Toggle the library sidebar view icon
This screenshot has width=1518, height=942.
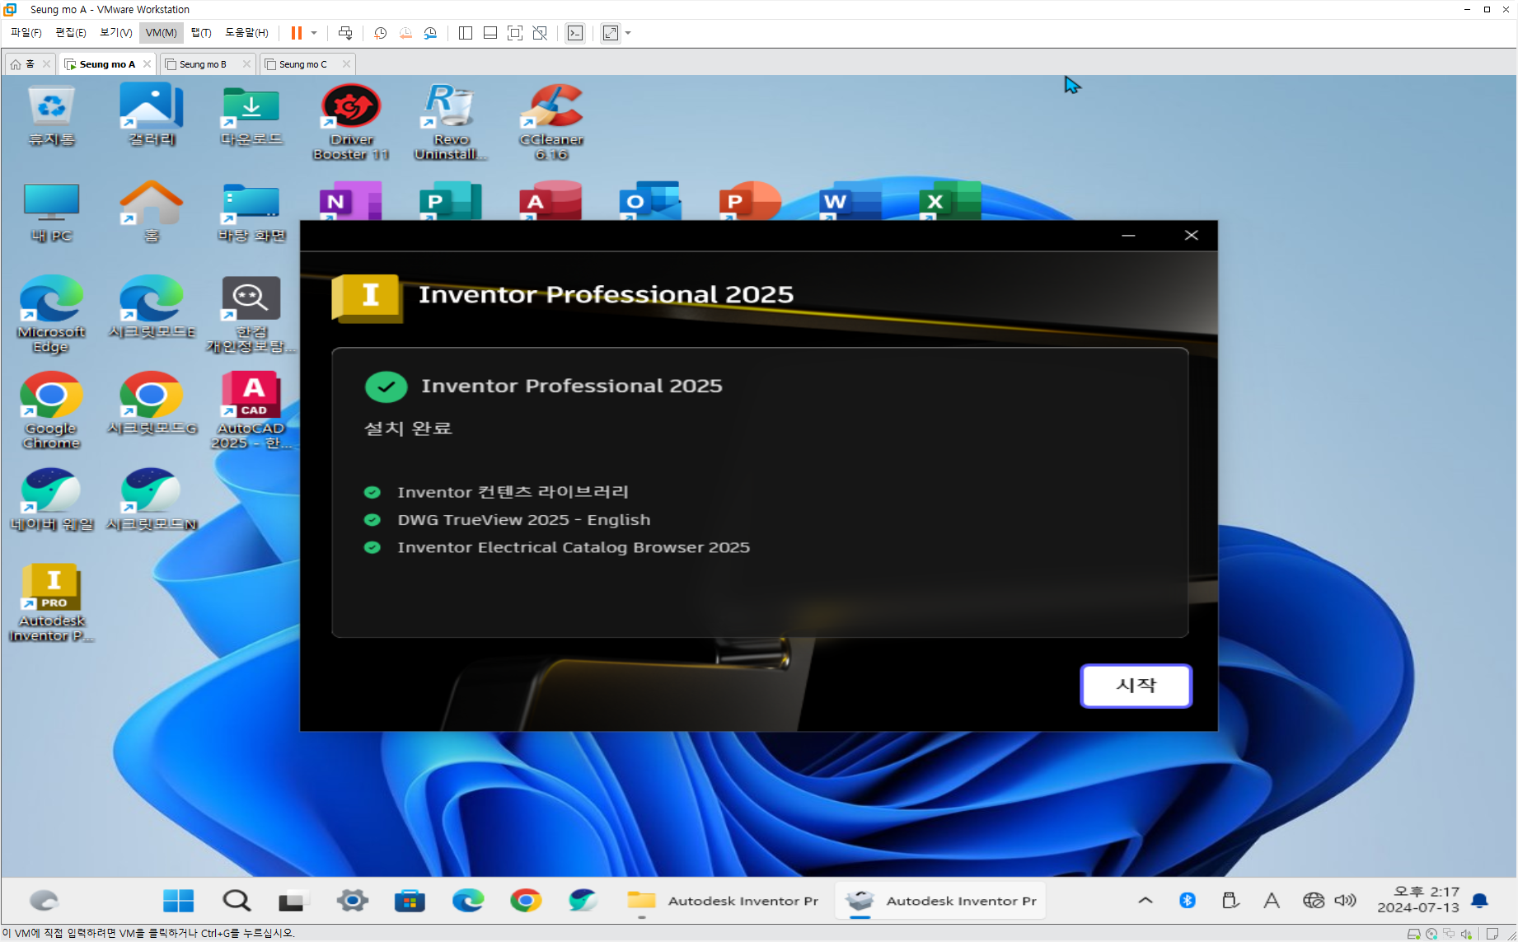(466, 33)
